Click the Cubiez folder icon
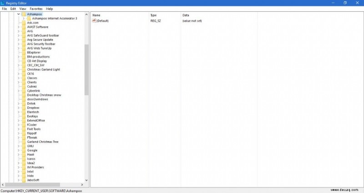The image size is (364, 193). (24, 86)
